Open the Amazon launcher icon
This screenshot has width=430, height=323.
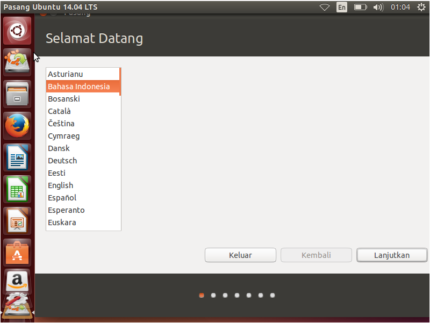17,281
